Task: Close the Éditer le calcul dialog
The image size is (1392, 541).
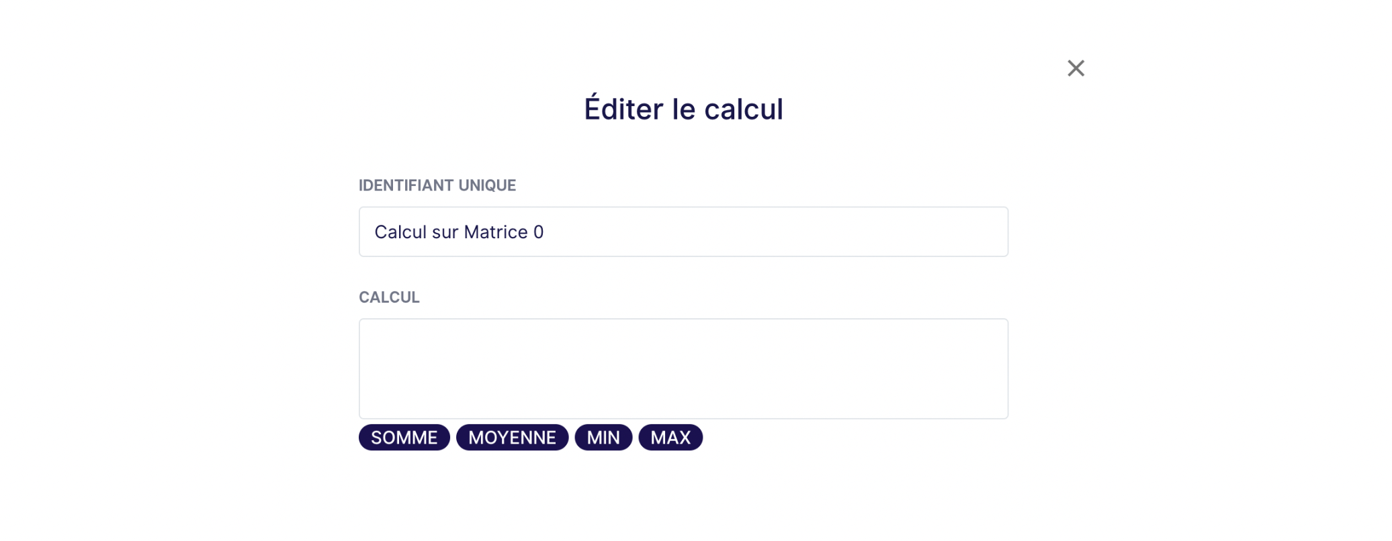Action: [x=1076, y=68]
